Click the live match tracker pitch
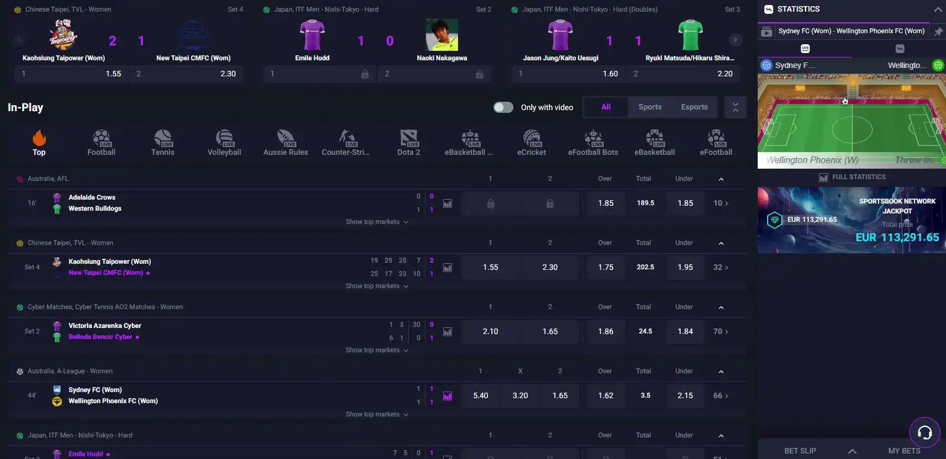946x459 pixels. pos(852,122)
